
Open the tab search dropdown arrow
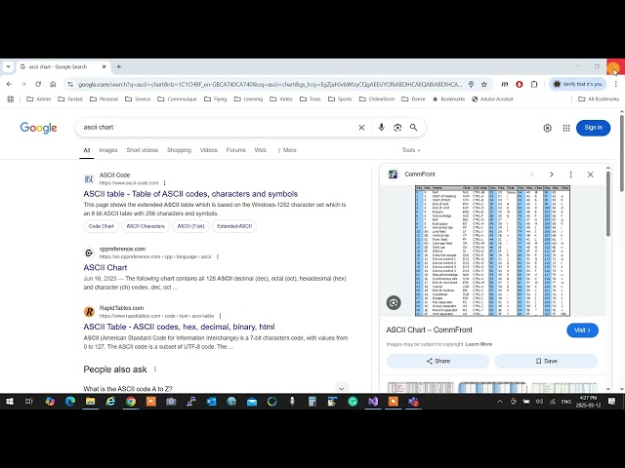(x=9, y=67)
